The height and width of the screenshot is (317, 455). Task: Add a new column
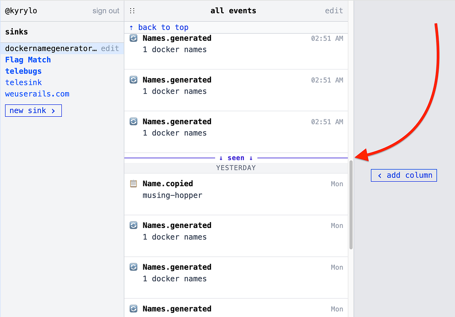coord(404,175)
